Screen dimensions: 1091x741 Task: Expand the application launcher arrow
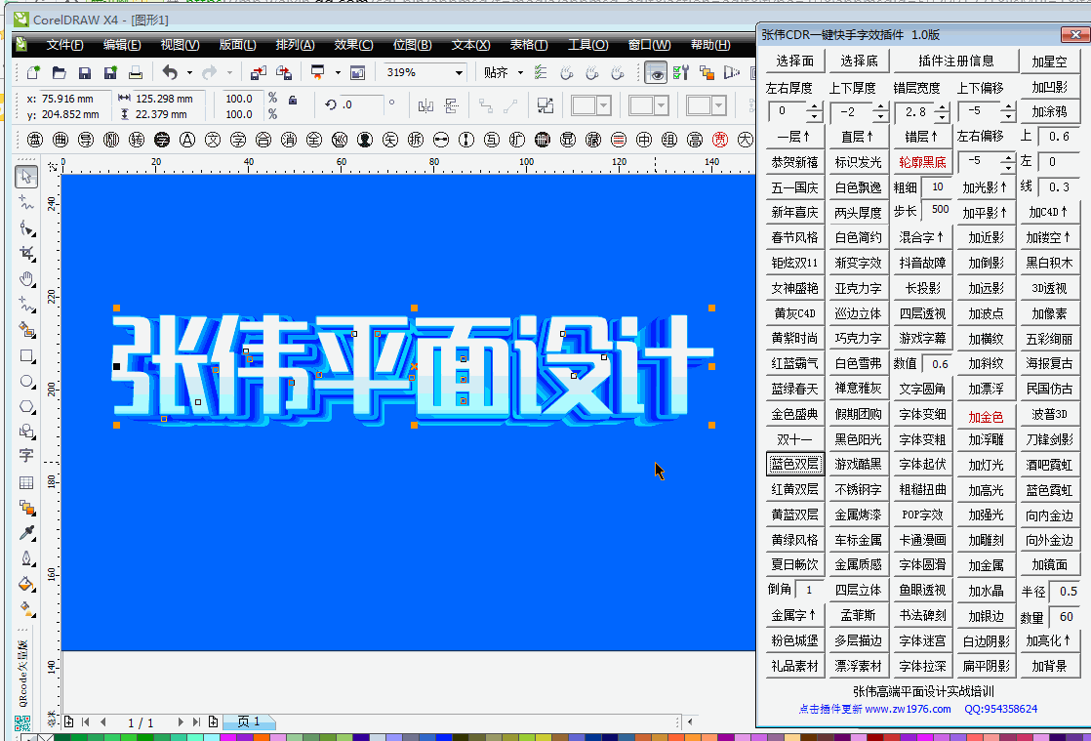tap(338, 72)
